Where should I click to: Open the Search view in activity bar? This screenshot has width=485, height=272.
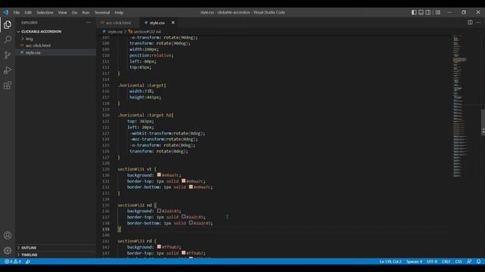point(8,40)
